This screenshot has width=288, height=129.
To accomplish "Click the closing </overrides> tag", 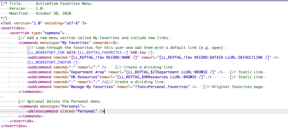I will pos(14,126).
